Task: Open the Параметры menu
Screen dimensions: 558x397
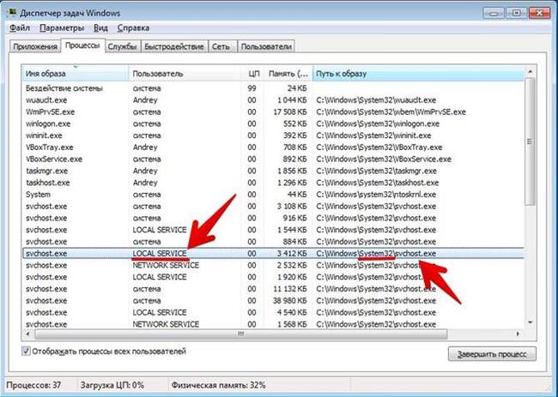Action: click(x=62, y=27)
